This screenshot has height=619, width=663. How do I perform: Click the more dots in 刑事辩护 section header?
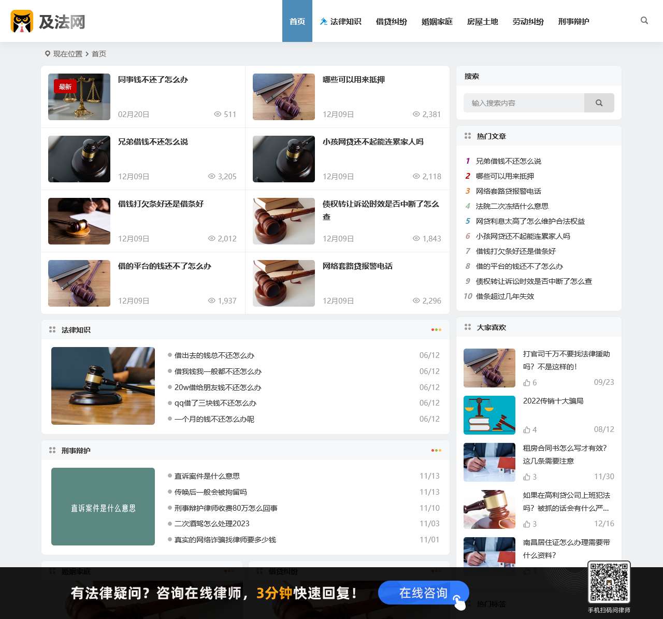[436, 451]
